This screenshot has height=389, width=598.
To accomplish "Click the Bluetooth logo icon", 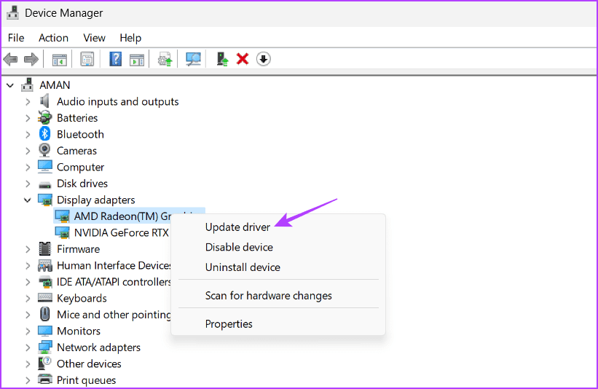I will point(45,134).
